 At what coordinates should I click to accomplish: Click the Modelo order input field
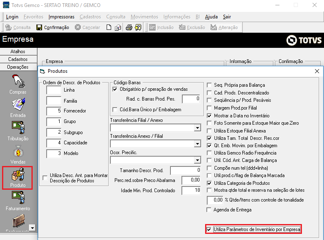tap(54, 154)
